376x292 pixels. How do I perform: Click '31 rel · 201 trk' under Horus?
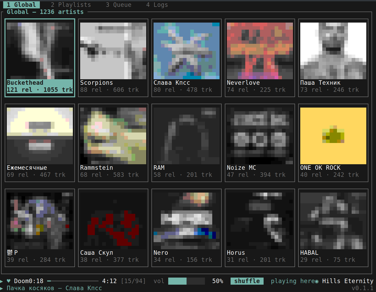pos(256,260)
